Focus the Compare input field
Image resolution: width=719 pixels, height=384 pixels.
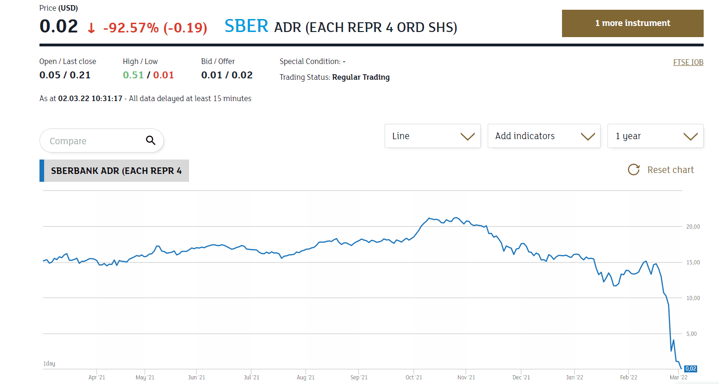click(102, 141)
